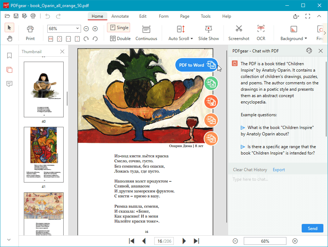Click the small printer icon in the quick-access bar
Viewport: 328px width, 247px height.
point(33,16)
